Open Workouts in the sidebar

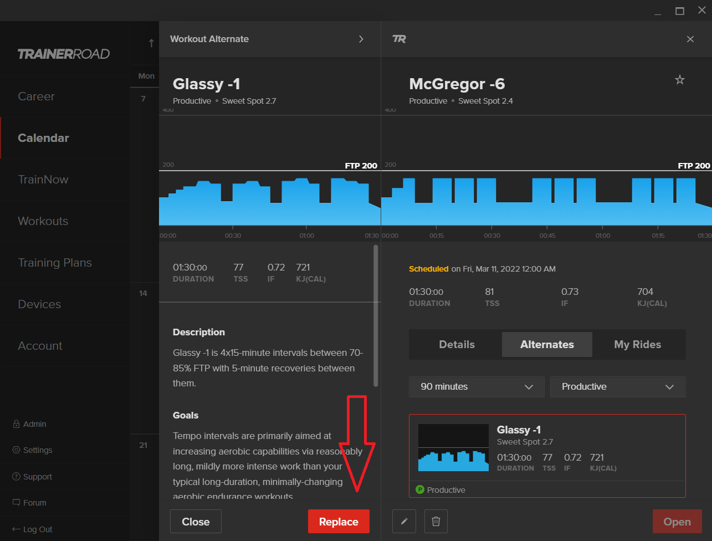[43, 221]
